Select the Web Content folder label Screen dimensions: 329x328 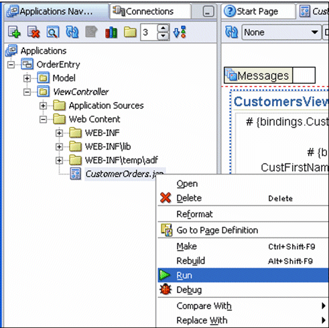[94, 119]
